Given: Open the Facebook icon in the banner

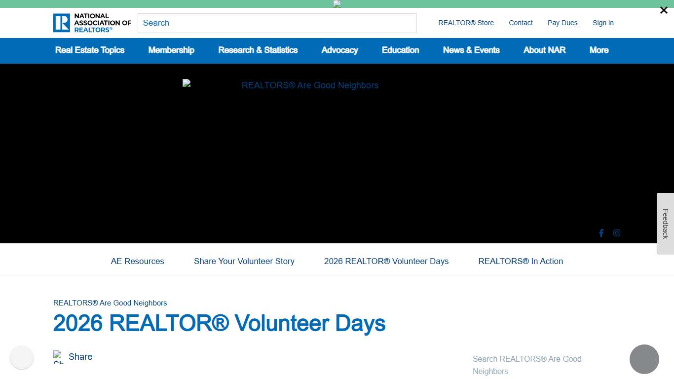Looking at the screenshot, I should click(601, 233).
